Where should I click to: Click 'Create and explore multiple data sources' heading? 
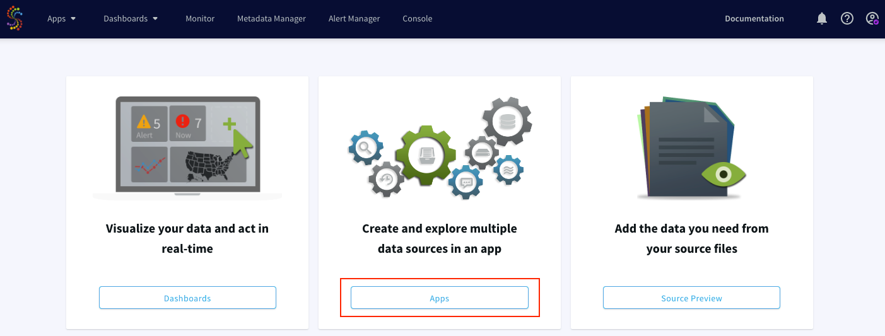coord(440,238)
